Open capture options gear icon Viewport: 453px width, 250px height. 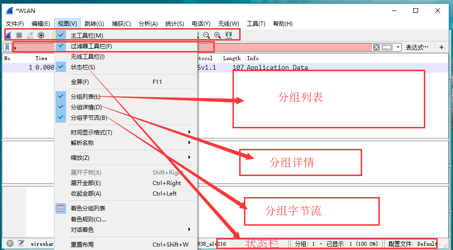(41, 35)
